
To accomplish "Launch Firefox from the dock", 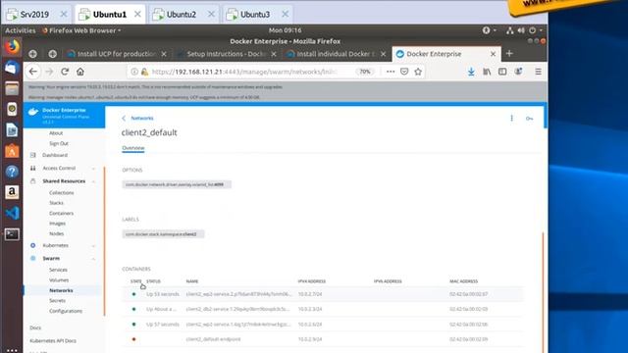I will pos(12,46).
